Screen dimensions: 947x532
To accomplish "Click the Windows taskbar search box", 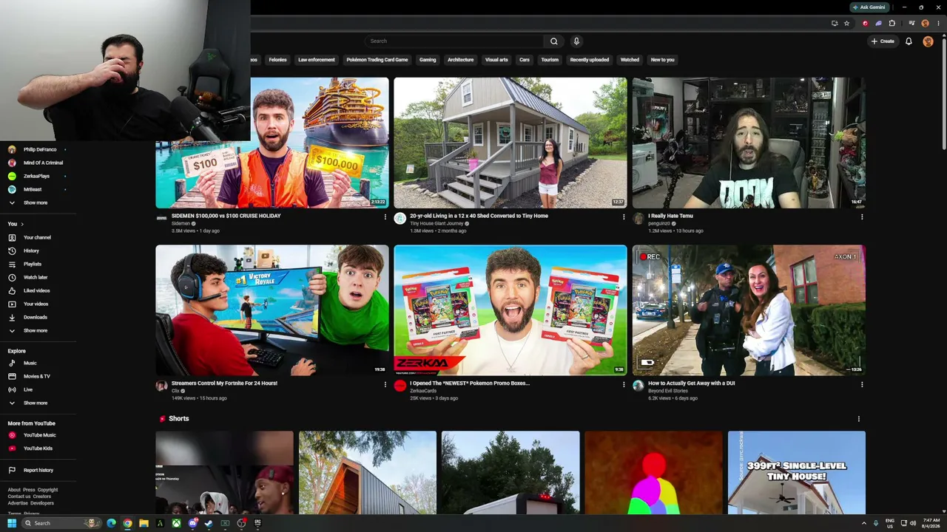I will pos(62,523).
